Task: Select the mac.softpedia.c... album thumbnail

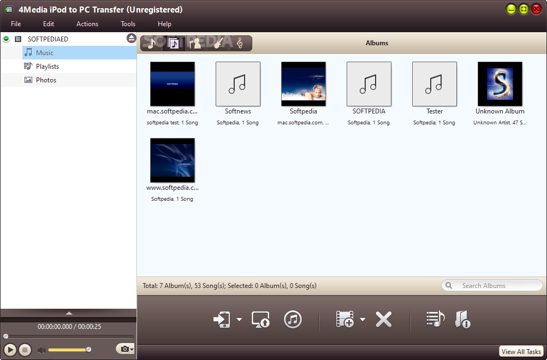Action: coord(173,84)
